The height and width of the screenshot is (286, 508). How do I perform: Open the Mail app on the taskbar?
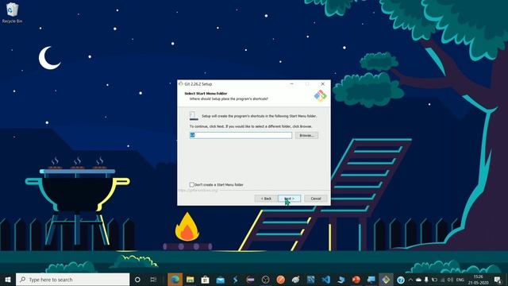pyautogui.click(x=221, y=280)
